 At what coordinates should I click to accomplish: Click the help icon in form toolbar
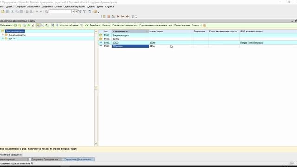204,25
